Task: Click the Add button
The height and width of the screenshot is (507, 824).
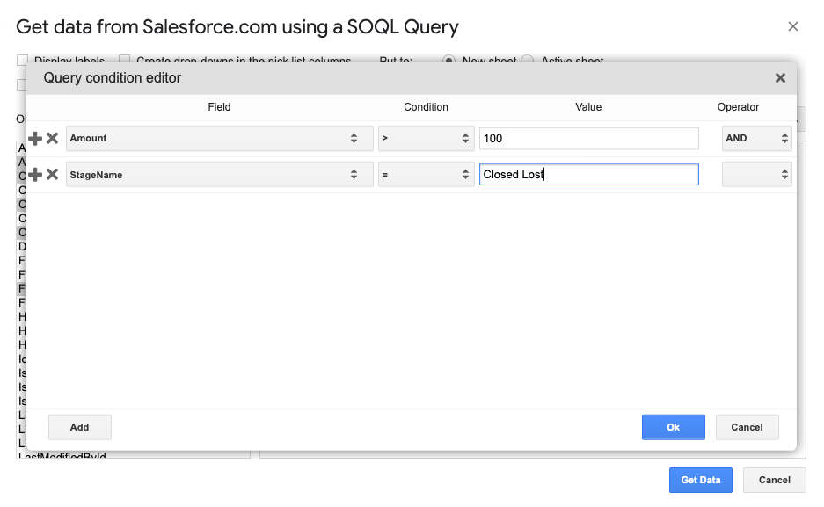Action: (x=80, y=427)
